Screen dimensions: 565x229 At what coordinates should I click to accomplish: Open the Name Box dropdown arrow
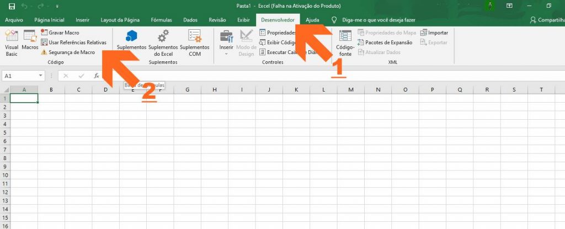(41, 76)
